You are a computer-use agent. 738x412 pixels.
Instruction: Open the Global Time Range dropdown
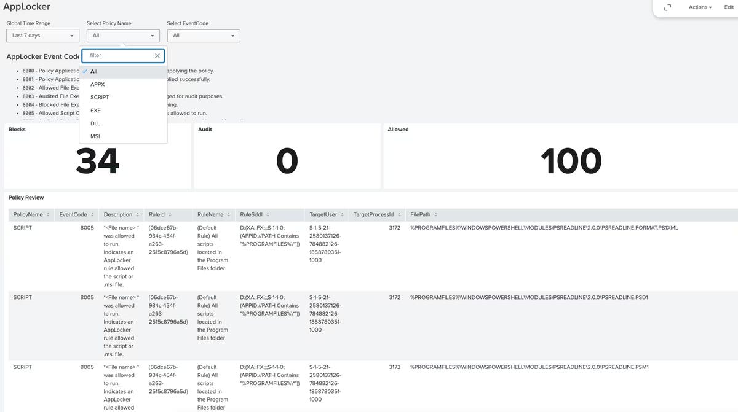click(x=42, y=36)
